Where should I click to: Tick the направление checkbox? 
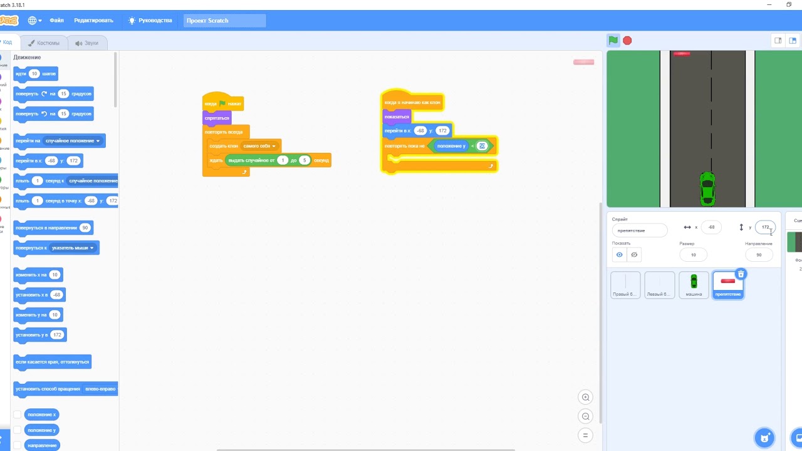(x=18, y=445)
